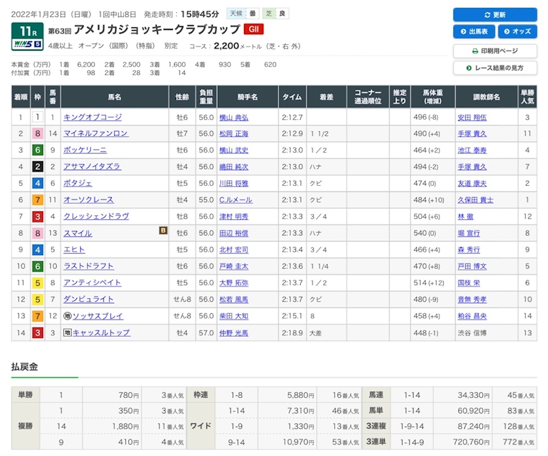Open jockey 横山 武史 link

coord(234,150)
